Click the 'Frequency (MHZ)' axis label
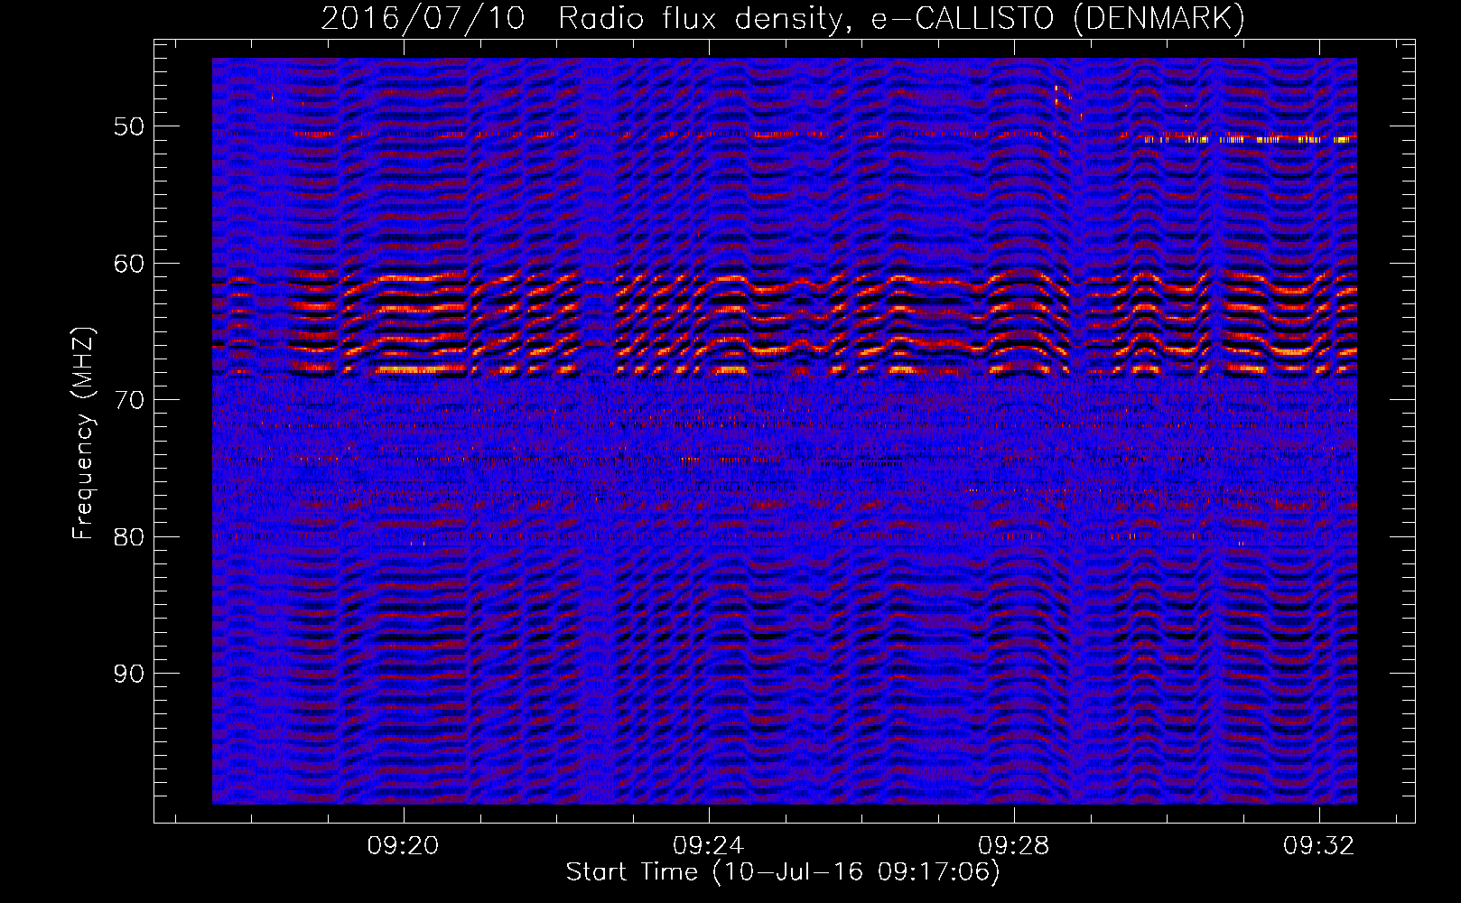 [x=82, y=433]
